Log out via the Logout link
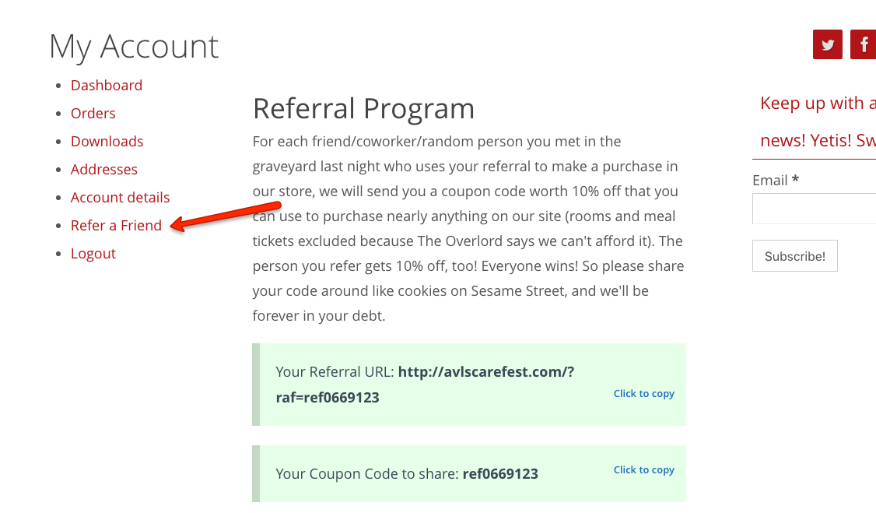Screen dimensions: 876x513 pyautogui.click(x=93, y=253)
